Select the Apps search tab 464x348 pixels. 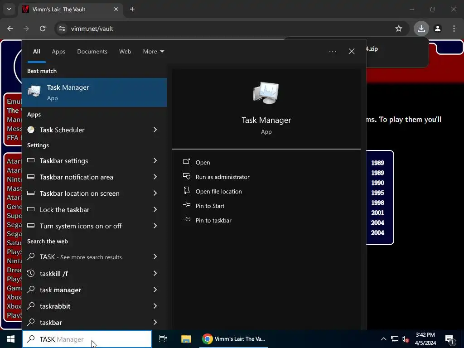[x=58, y=51]
